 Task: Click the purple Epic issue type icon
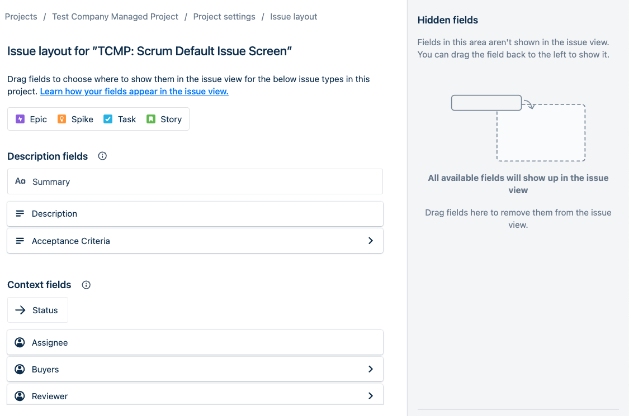[20, 119]
